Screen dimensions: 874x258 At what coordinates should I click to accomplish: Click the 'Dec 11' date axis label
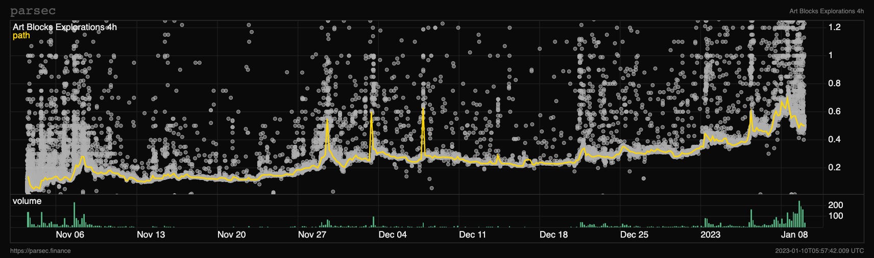[x=473, y=235]
